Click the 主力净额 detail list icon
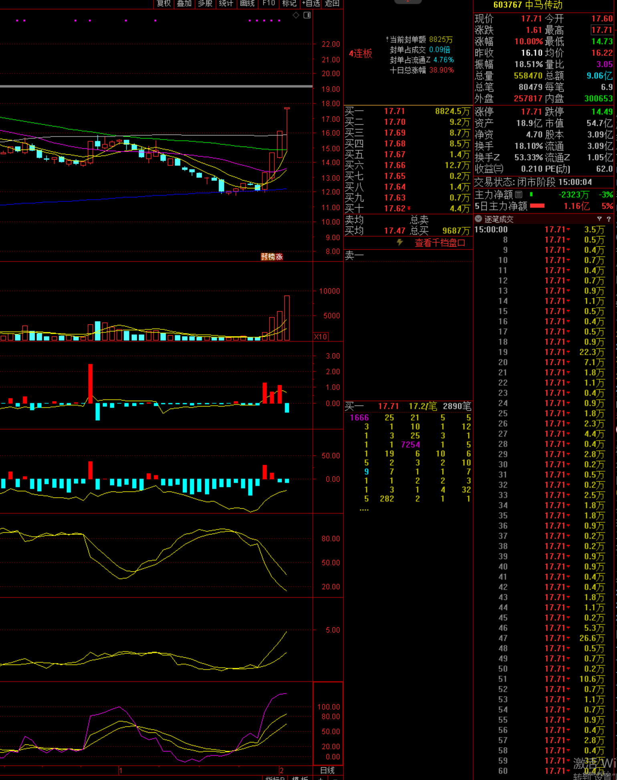 tap(519, 195)
